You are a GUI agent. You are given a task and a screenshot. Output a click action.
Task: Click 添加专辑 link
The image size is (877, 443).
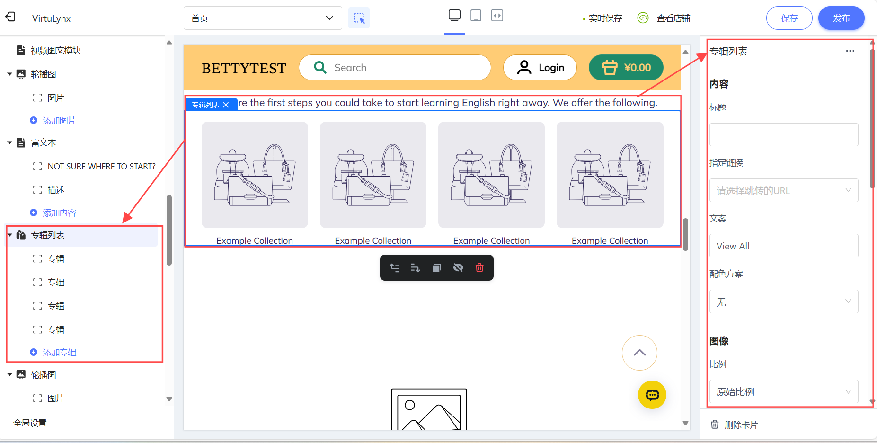(59, 353)
